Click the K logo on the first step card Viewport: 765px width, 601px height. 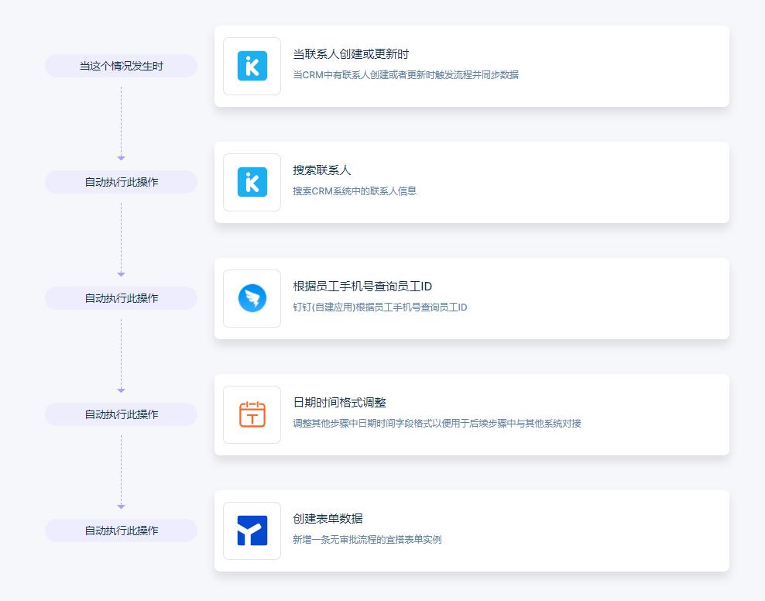(252, 66)
